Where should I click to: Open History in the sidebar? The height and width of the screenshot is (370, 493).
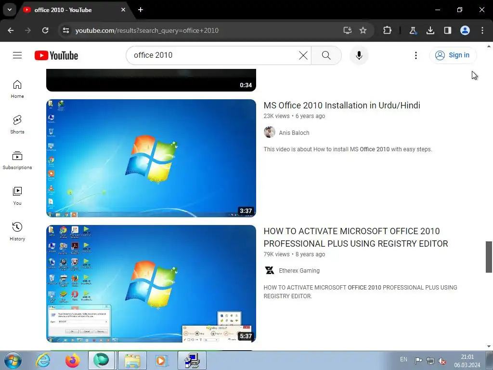click(x=17, y=231)
